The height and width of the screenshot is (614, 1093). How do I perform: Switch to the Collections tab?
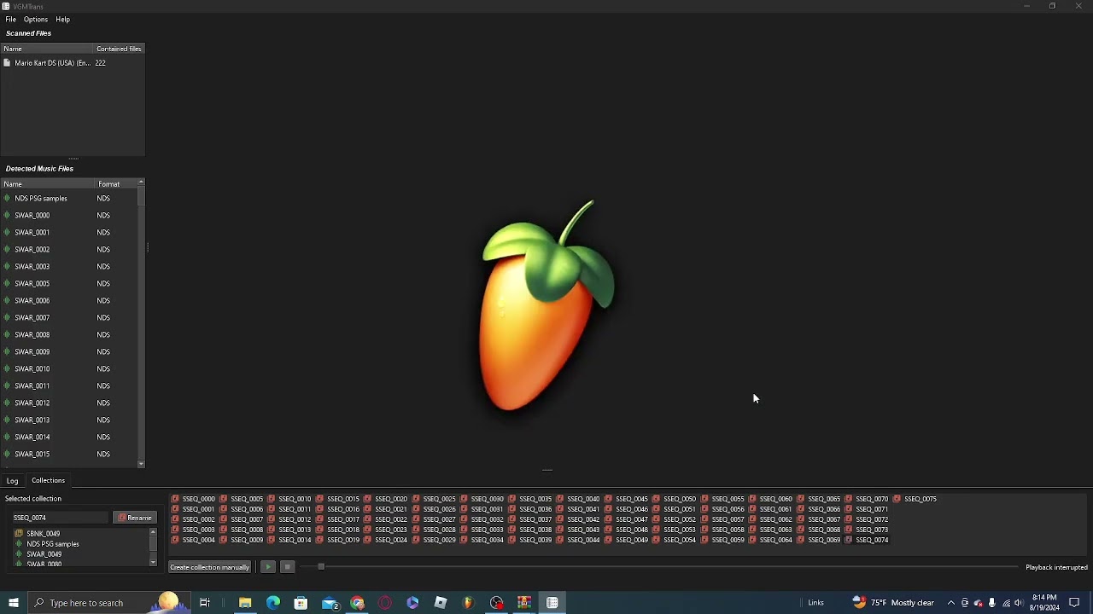(49, 481)
